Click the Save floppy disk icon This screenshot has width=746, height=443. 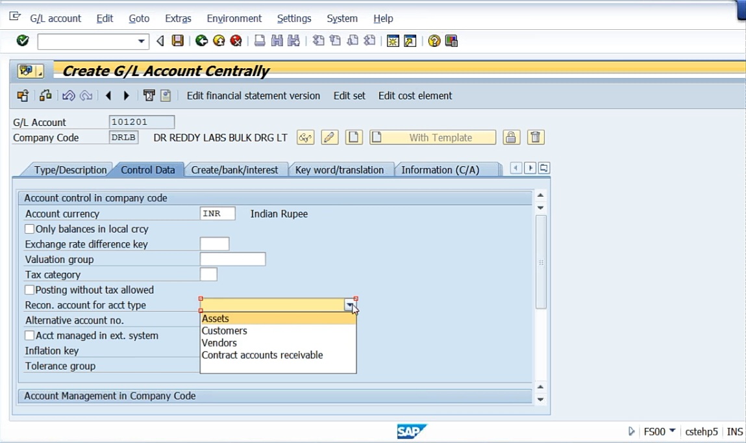pyautogui.click(x=177, y=41)
